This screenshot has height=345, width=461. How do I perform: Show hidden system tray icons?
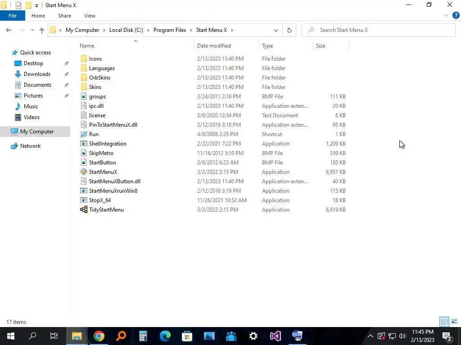371,336
